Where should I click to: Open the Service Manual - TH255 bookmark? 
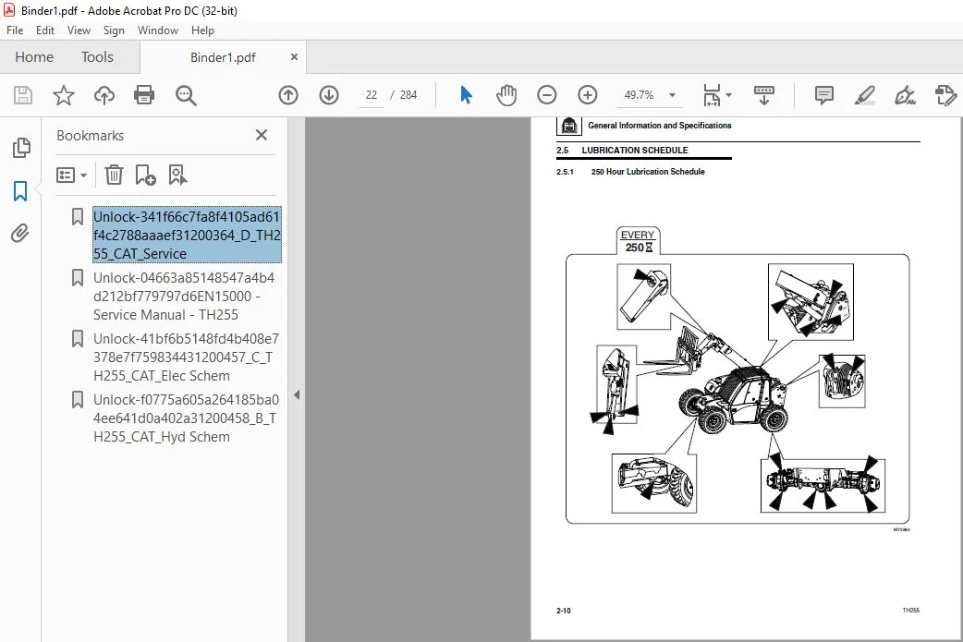coord(184,296)
